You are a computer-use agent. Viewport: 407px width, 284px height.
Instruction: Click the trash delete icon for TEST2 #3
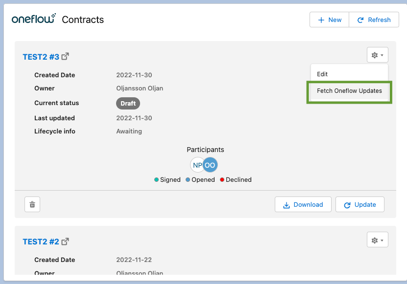point(32,205)
